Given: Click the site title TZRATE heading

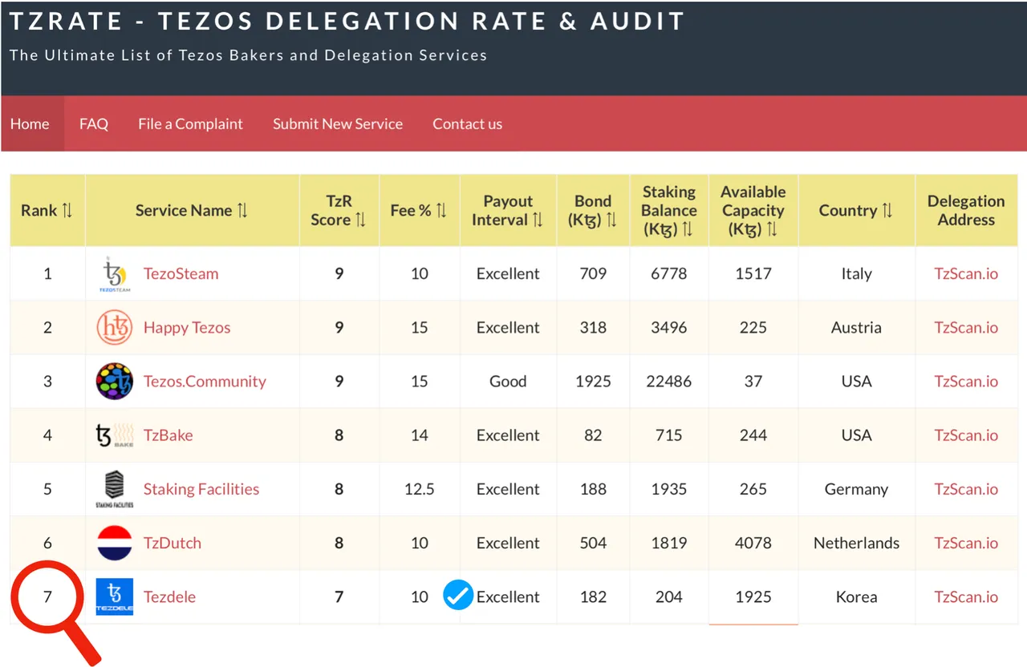Looking at the screenshot, I should click(x=347, y=21).
